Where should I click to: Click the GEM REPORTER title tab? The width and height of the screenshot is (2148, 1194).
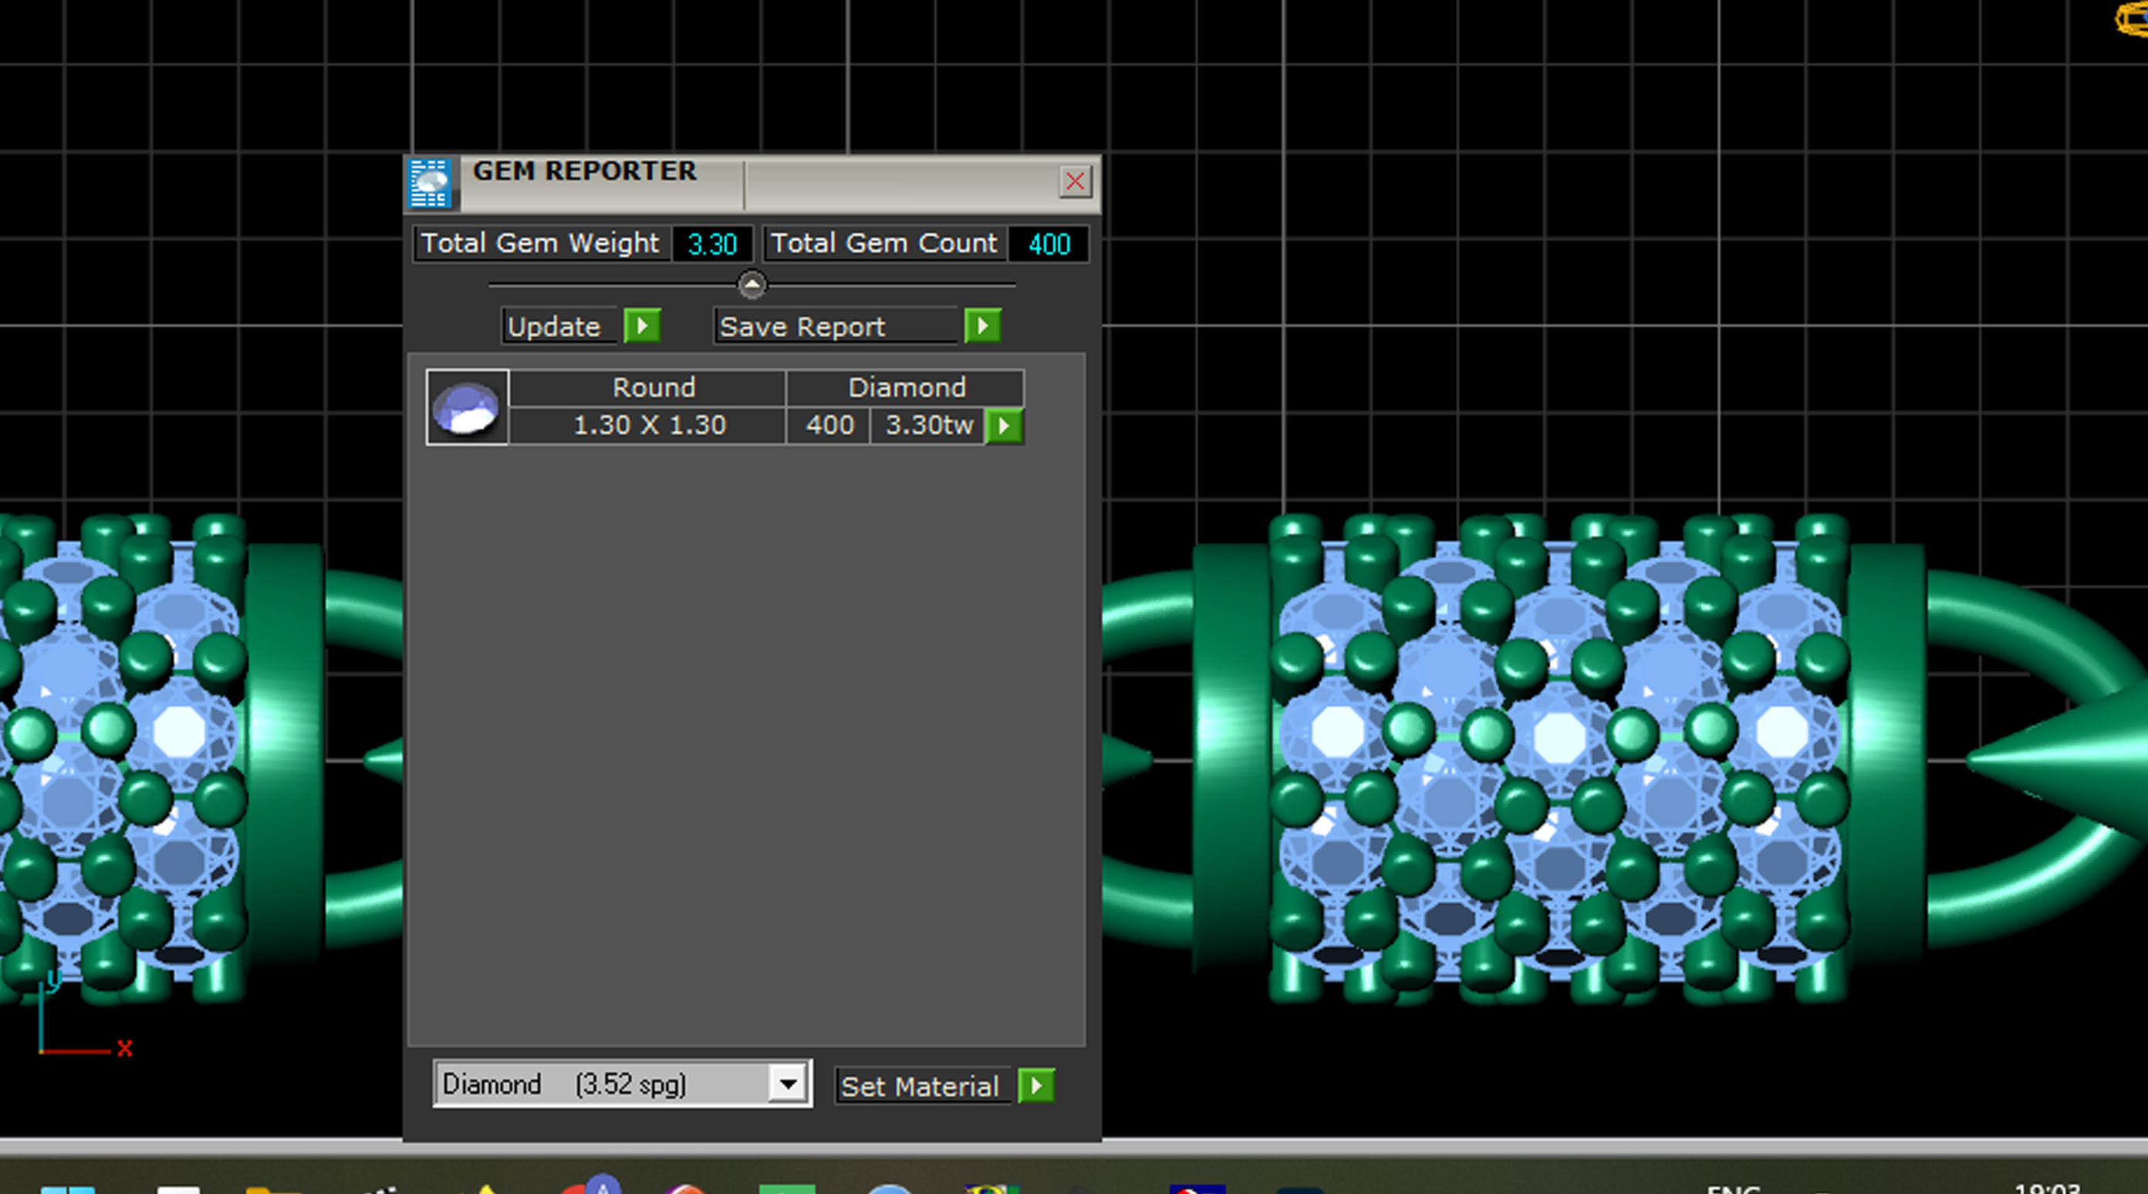click(585, 173)
